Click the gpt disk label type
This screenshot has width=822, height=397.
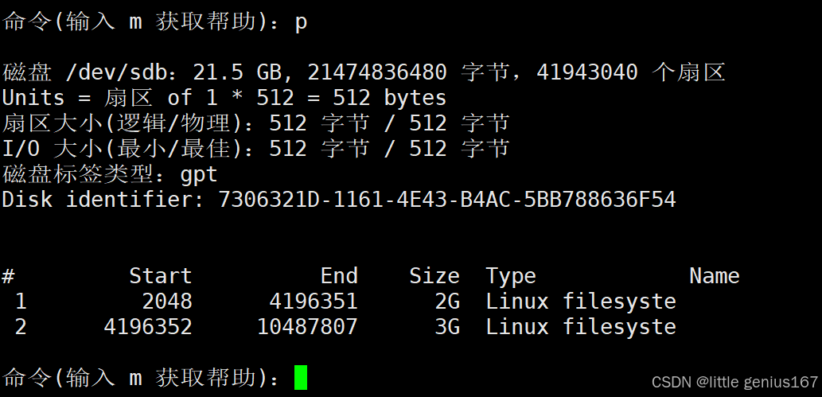[x=199, y=175]
